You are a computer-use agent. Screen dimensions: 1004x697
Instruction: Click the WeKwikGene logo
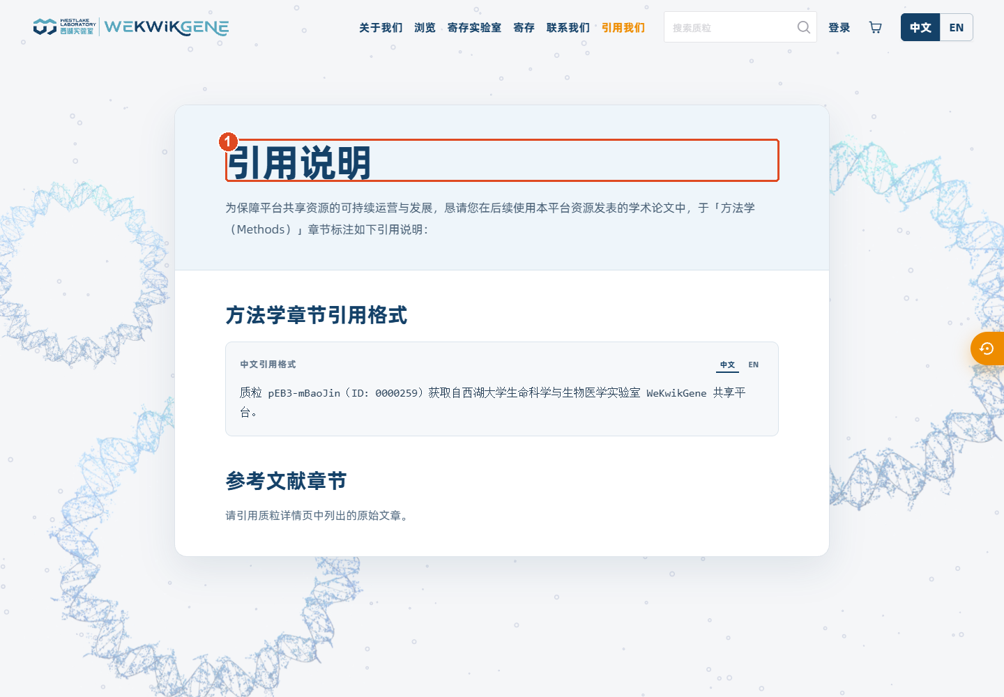coord(167,27)
